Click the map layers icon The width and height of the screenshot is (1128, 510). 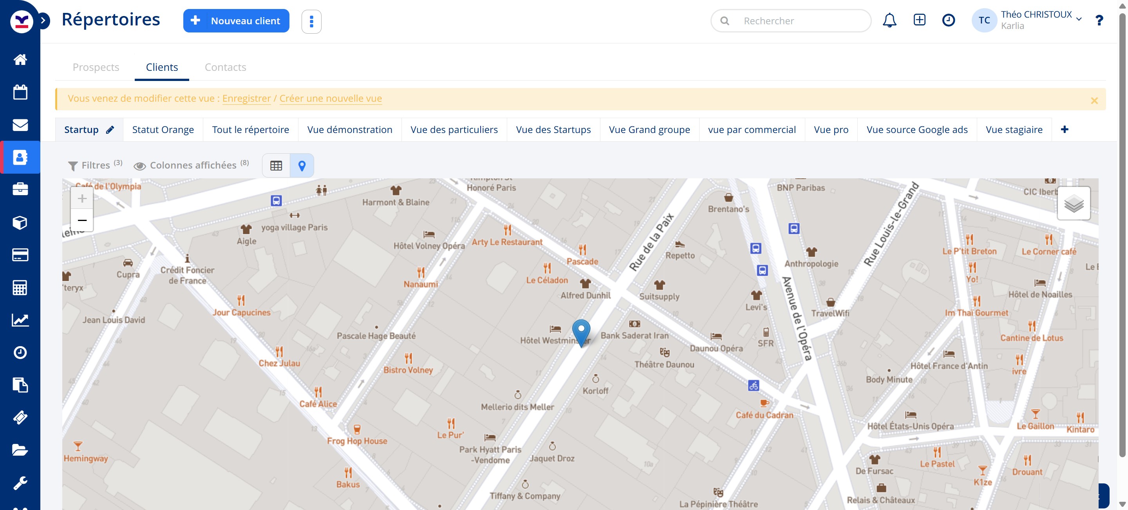[1073, 203]
